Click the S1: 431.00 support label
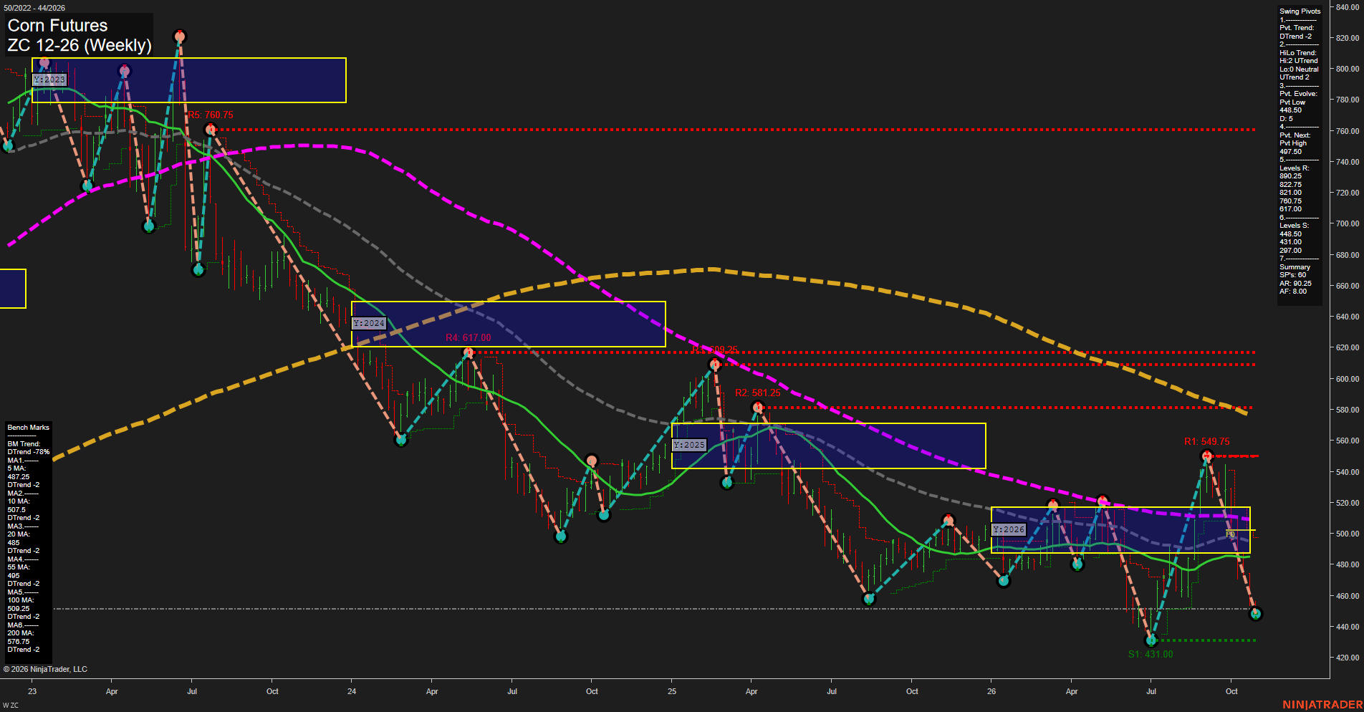This screenshot has width=1364, height=712. [1151, 654]
